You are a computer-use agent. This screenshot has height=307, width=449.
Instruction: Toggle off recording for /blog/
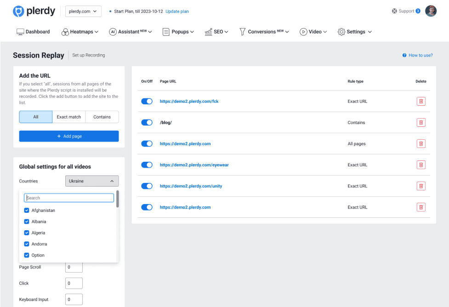(x=147, y=123)
